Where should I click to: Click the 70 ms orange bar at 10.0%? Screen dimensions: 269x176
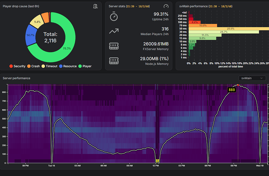tap(203, 25)
